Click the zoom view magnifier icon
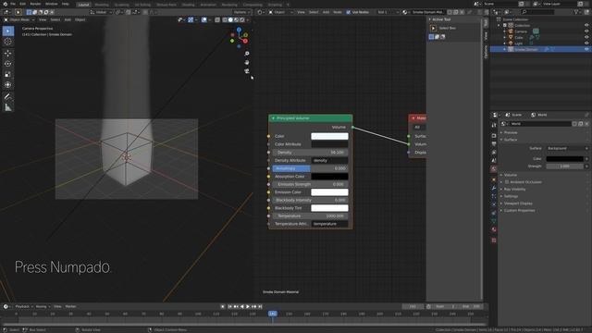The width and height of the screenshot is (592, 333). pos(247,54)
